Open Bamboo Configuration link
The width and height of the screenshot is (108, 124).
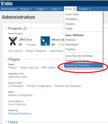point(20,95)
